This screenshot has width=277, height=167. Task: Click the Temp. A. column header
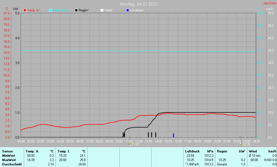tap(32, 151)
